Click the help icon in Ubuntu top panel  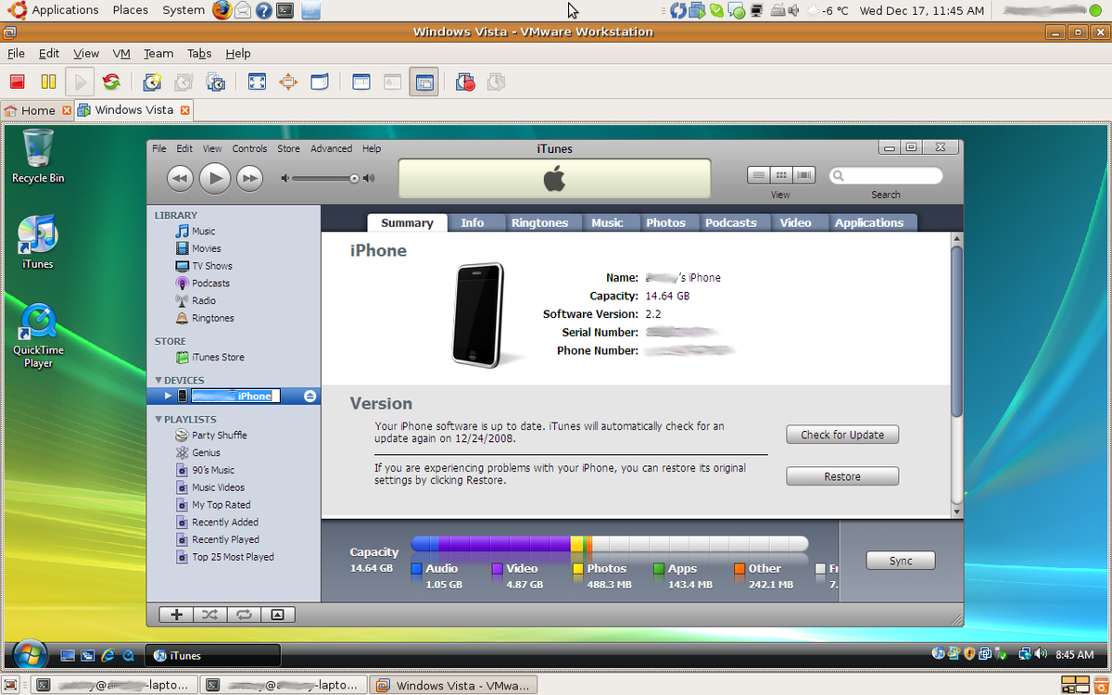click(264, 11)
